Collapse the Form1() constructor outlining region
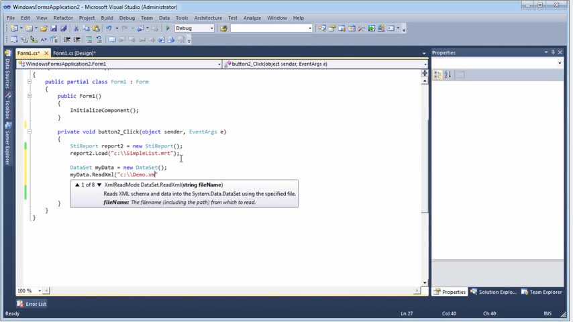This screenshot has width=573, height=322. (30, 96)
